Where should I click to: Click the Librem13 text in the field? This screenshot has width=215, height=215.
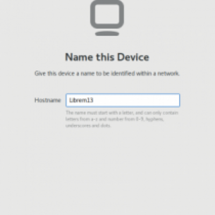tap(81, 100)
